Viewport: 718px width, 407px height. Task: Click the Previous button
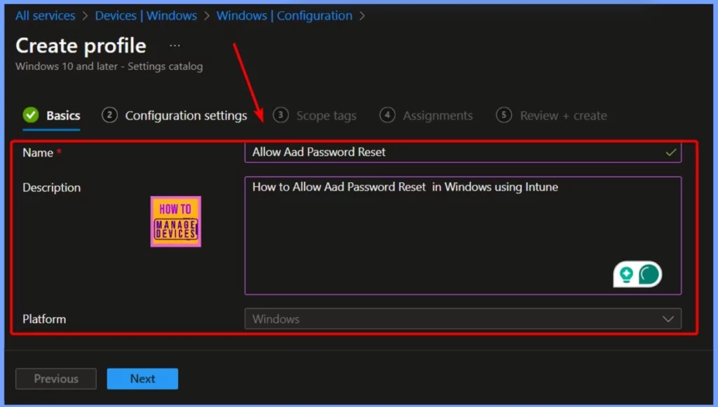coord(56,379)
